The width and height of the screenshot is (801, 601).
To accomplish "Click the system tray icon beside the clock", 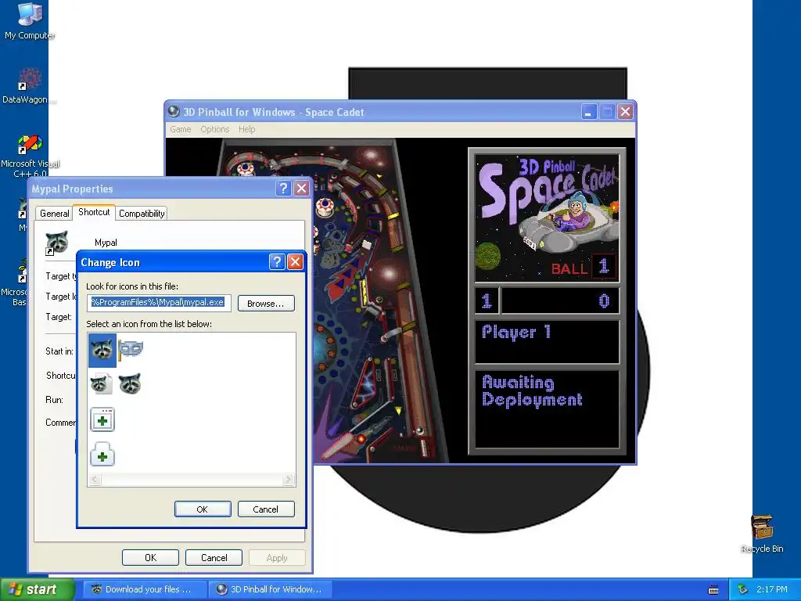I will (x=743, y=589).
